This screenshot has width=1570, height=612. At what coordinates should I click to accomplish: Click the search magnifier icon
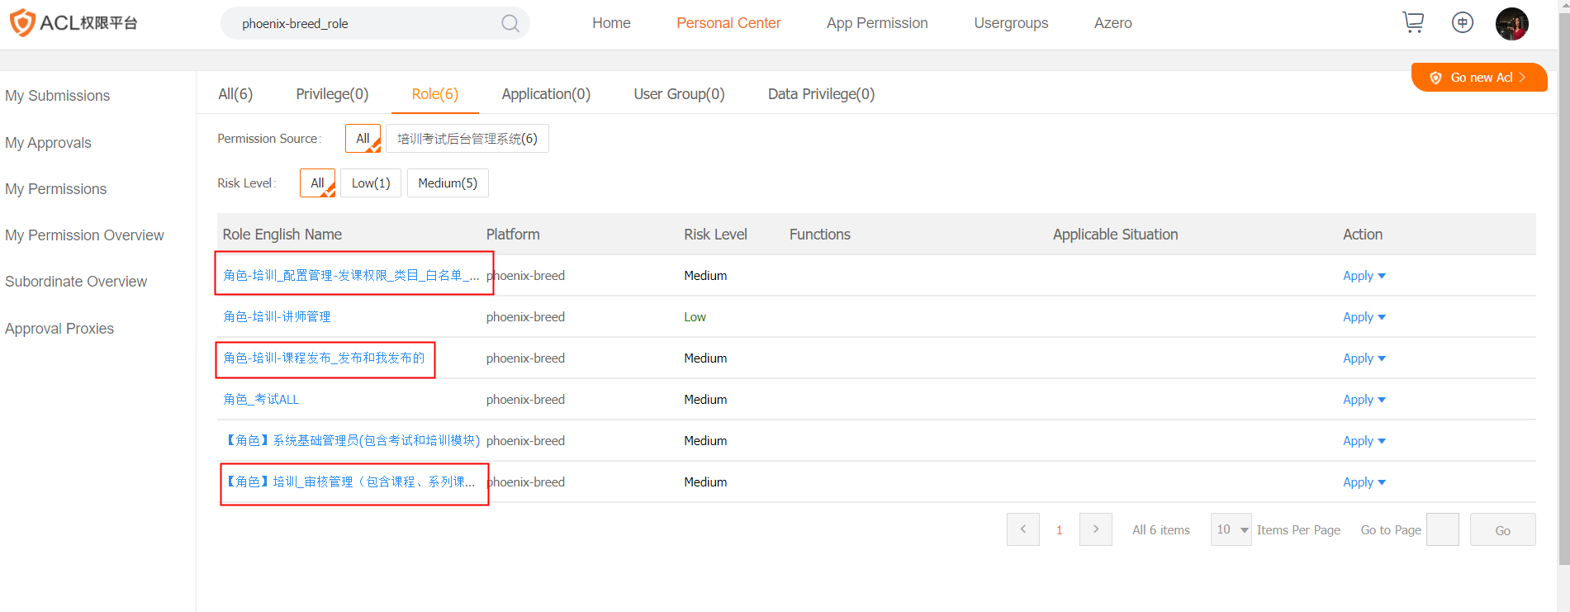(510, 23)
